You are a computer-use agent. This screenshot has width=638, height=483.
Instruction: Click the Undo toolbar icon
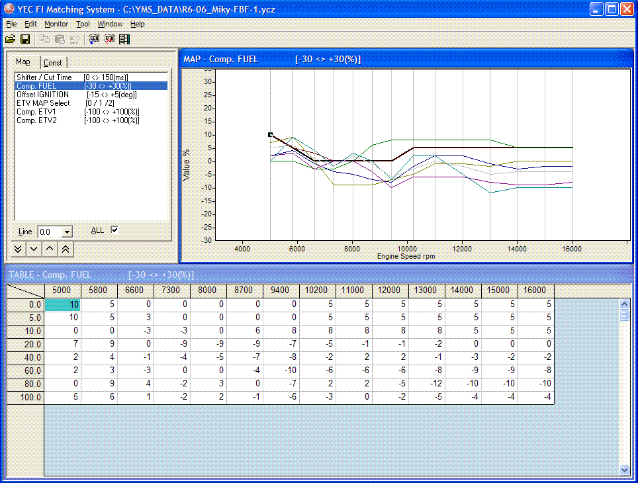coord(75,40)
